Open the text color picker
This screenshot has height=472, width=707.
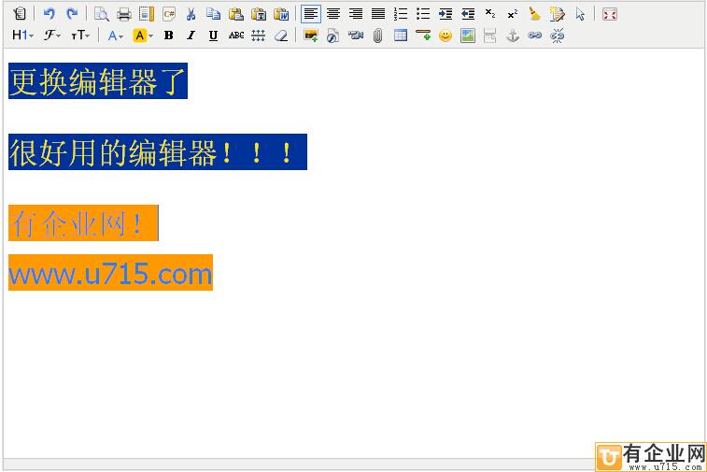115,36
